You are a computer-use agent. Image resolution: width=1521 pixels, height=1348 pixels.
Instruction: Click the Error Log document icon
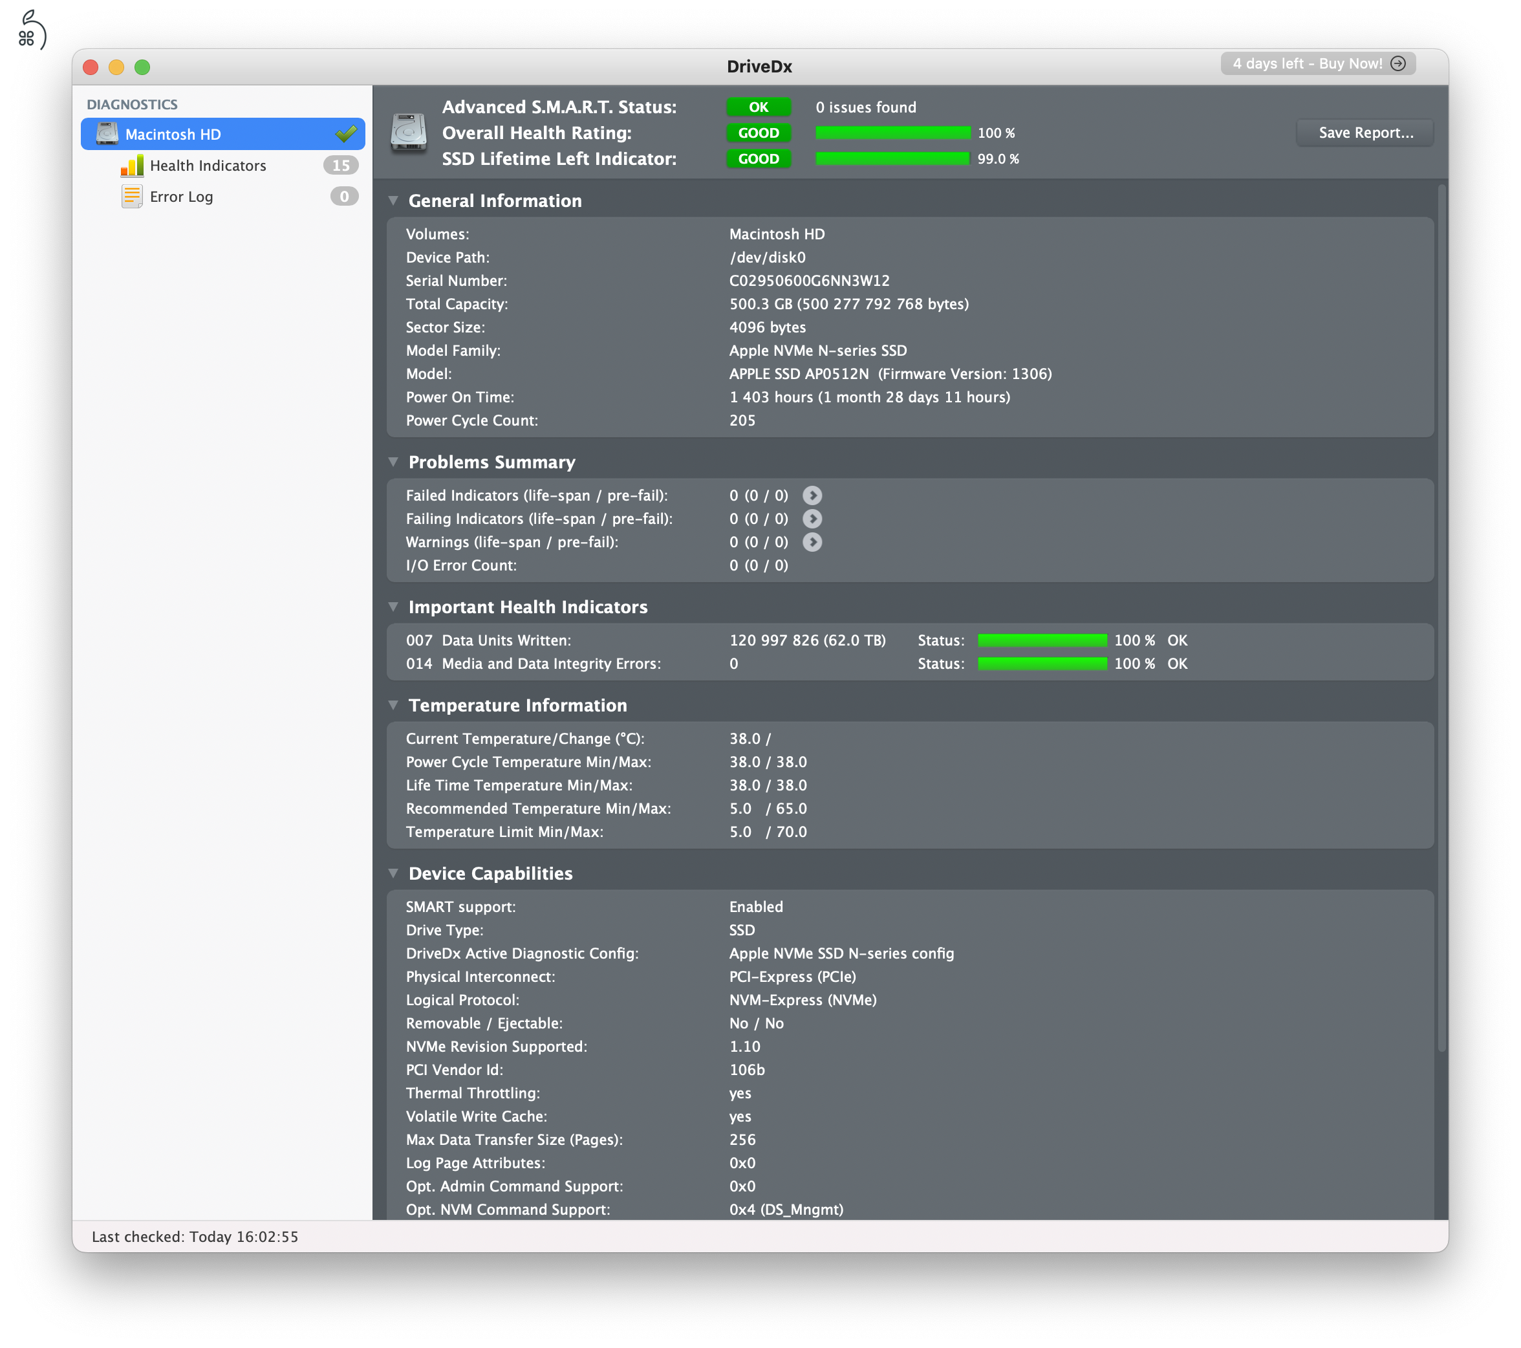pos(132,197)
